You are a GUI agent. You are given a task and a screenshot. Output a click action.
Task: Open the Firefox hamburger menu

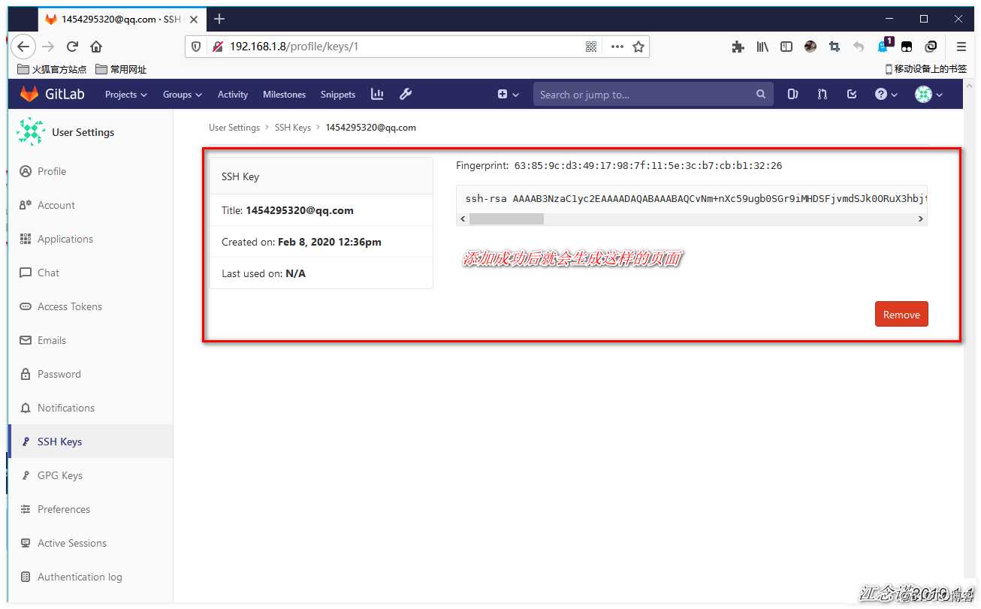(961, 47)
